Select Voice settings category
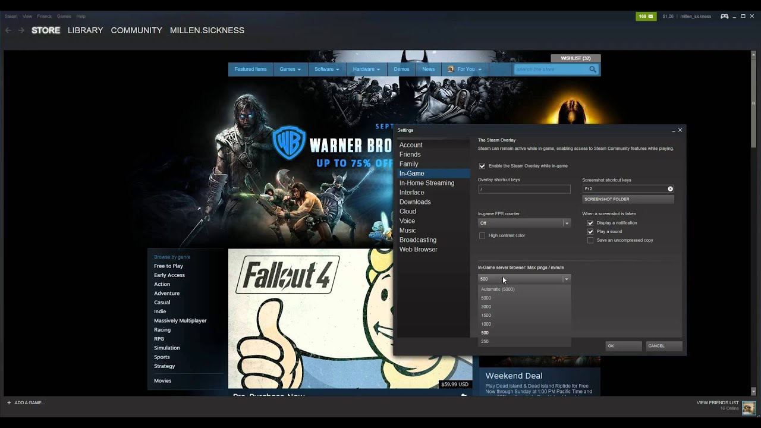761x428 pixels. (x=433, y=221)
